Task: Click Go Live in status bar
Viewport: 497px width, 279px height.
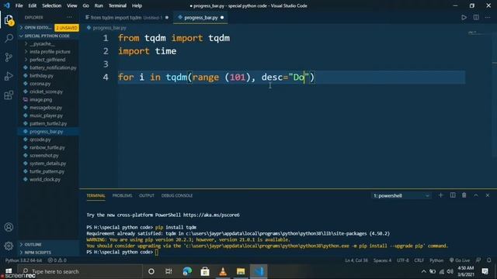Action: 460,260
